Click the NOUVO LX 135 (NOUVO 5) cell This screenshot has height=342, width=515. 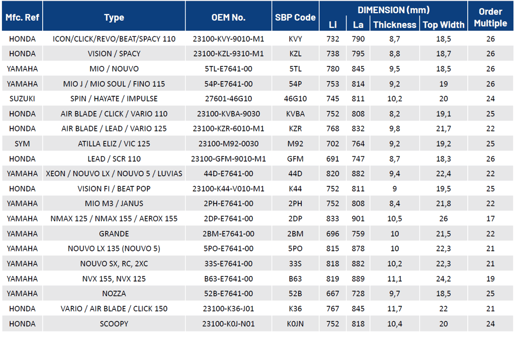tap(114, 249)
